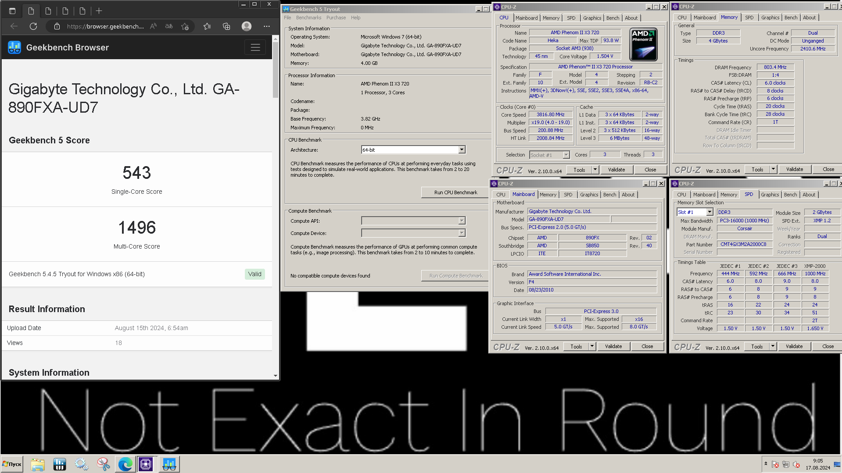
Task: Start read aloud in address bar
Action: tap(153, 26)
